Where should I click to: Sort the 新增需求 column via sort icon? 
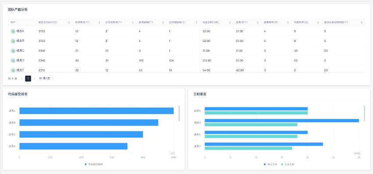point(100,22)
